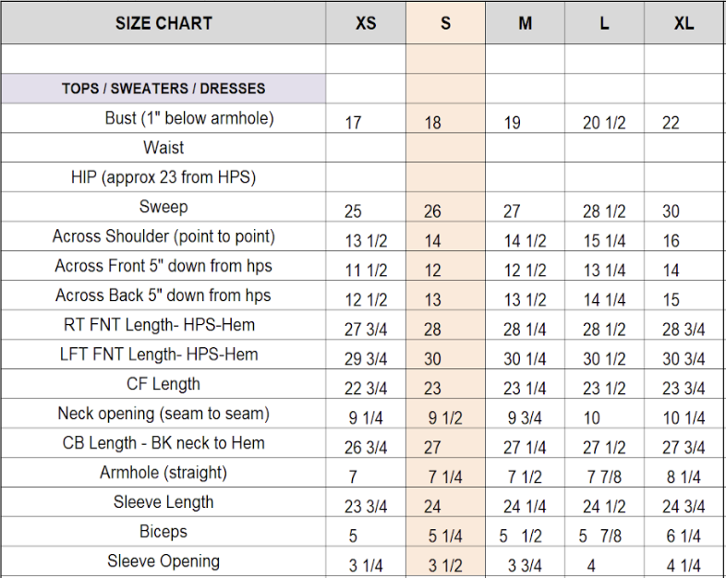Viewport: 726px width, 578px height.
Task: Select the XS column header
Action: (x=366, y=23)
